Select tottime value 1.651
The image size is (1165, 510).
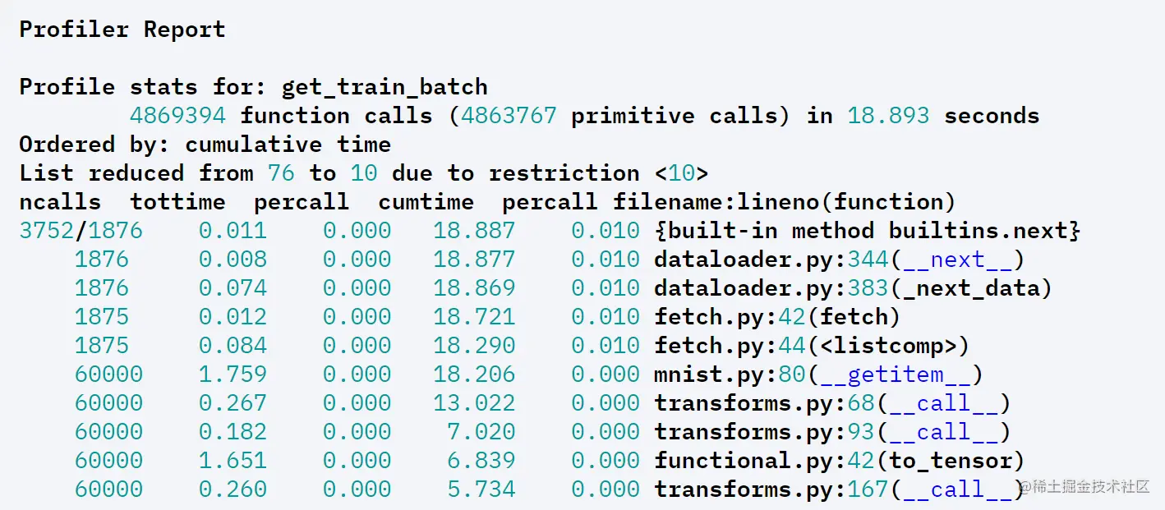[233, 461]
